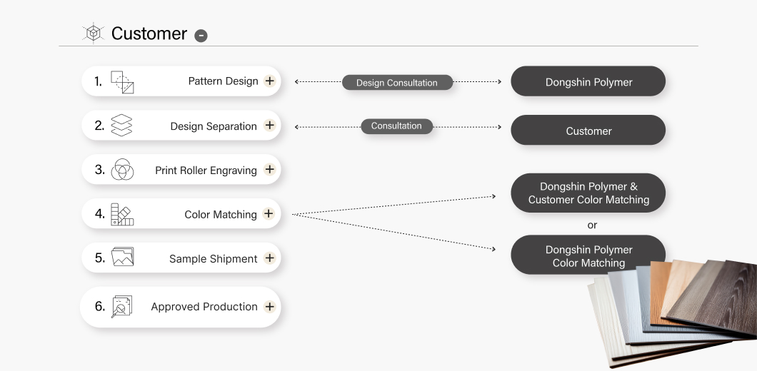Click the Customer cube icon in header

click(x=94, y=34)
